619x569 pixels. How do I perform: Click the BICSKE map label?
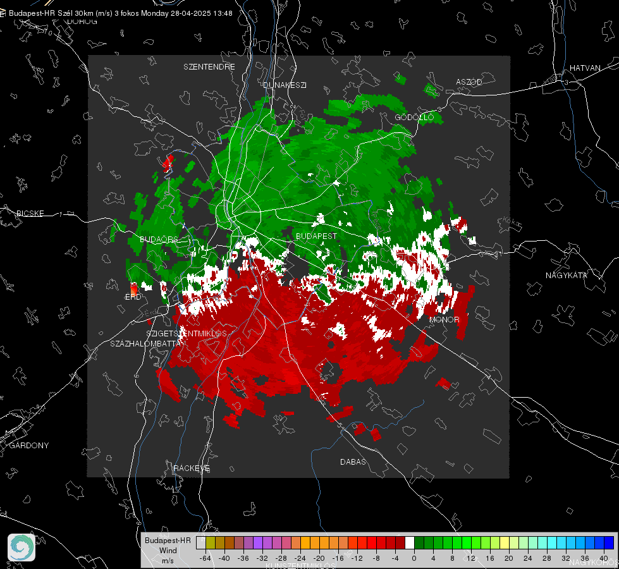point(30,213)
